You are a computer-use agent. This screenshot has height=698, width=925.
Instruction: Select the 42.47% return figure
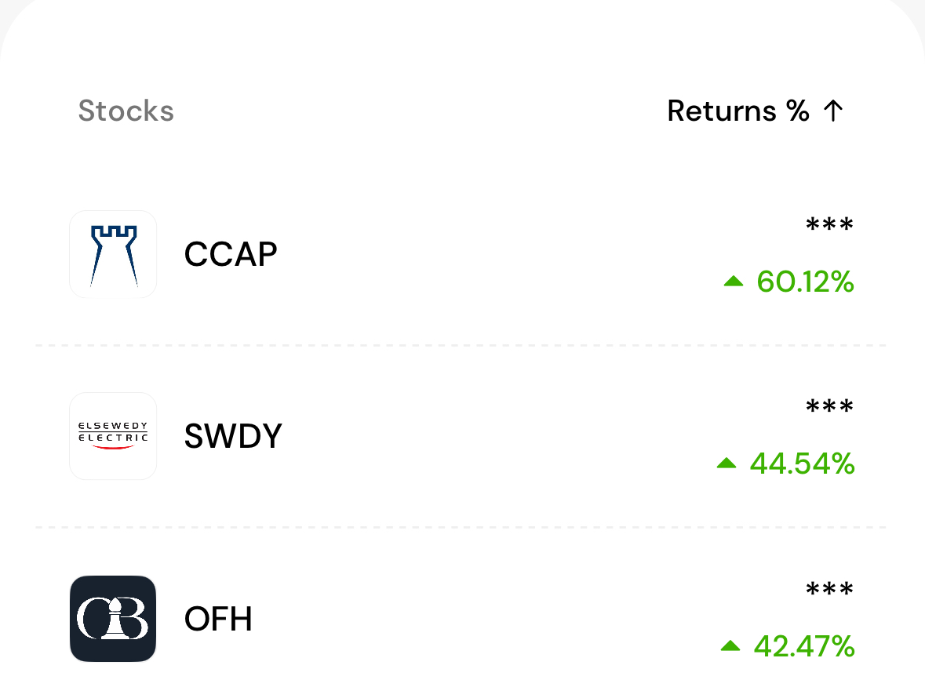[x=804, y=646]
